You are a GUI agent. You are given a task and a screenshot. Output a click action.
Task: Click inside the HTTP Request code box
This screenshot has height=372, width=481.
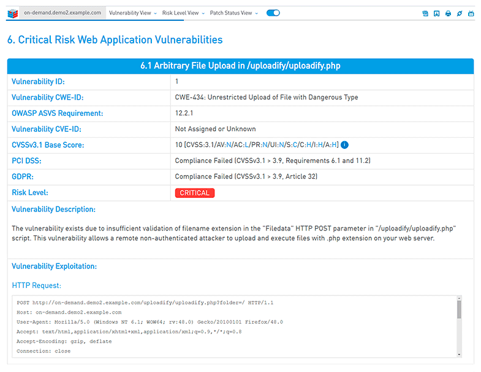tap(233, 331)
